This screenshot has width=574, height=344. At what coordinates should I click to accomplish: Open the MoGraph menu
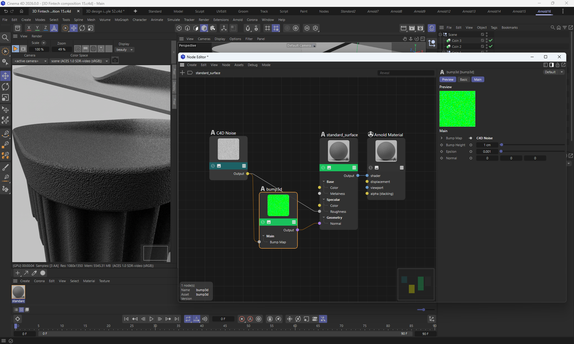[x=121, y=20]
